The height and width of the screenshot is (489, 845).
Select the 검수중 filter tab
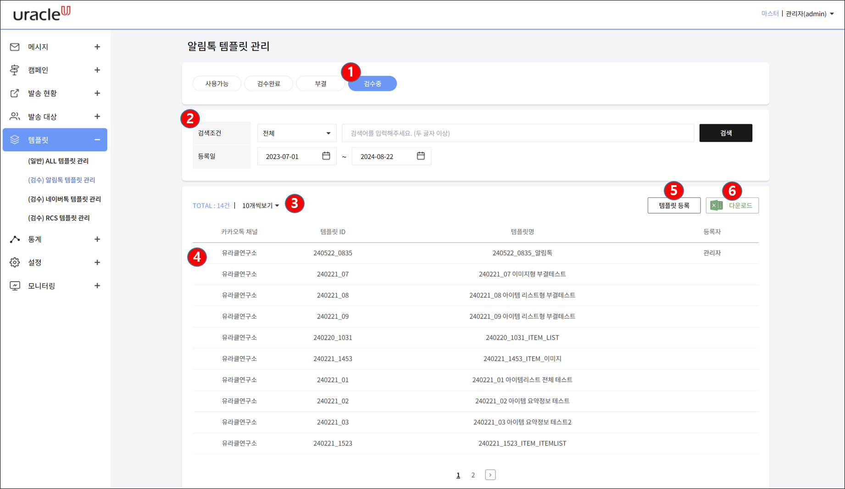(372, 83)
